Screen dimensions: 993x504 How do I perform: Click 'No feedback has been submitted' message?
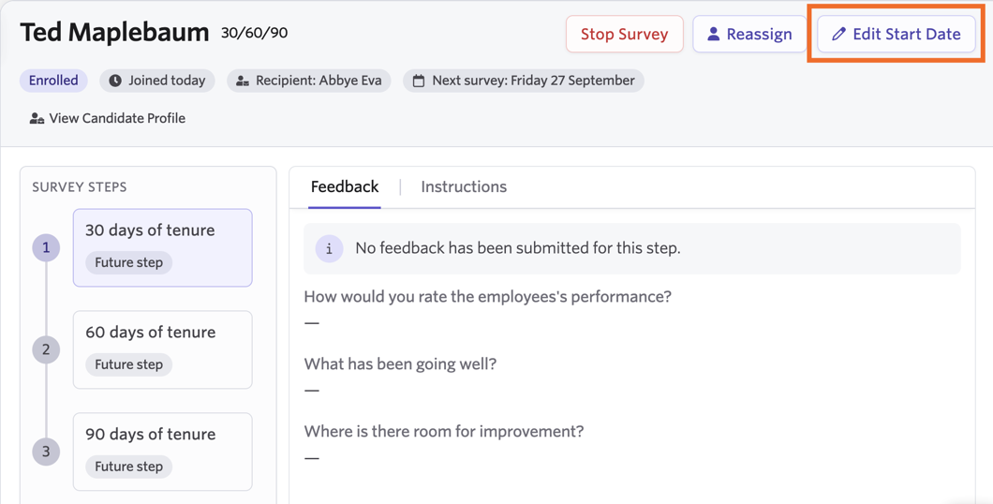pyautogui.click(x=518, y=248)
